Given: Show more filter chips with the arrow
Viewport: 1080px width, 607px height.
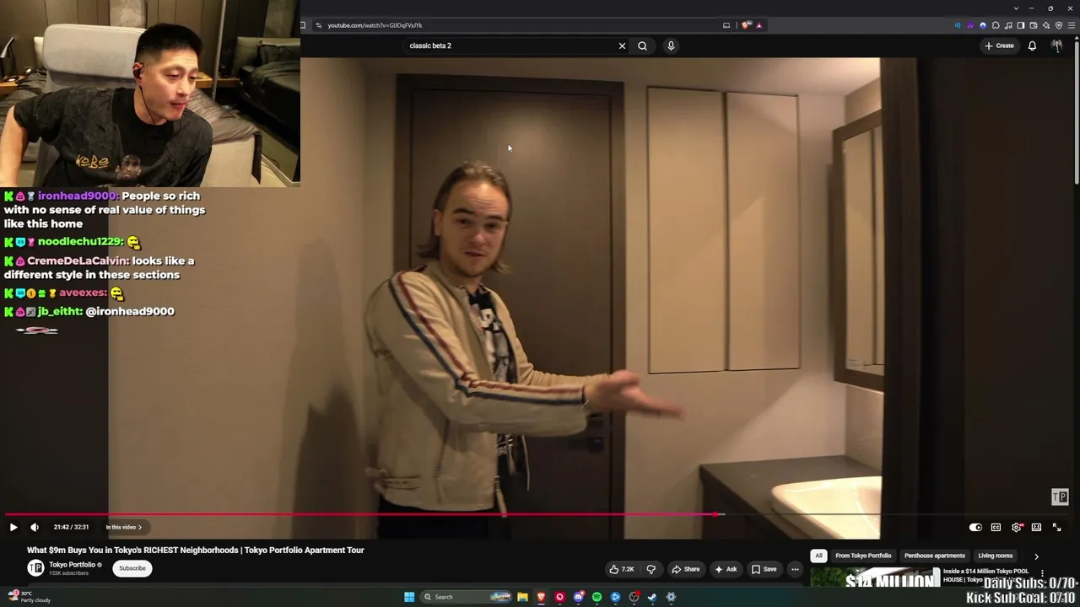Looking at the screenshot, I should coord(1036,556).
